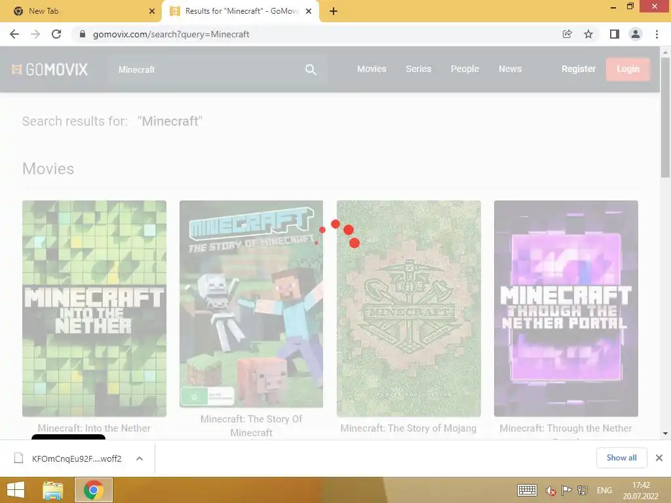Open the Series menu item
This screenshot has width=671, height=503.
(419, 69)
